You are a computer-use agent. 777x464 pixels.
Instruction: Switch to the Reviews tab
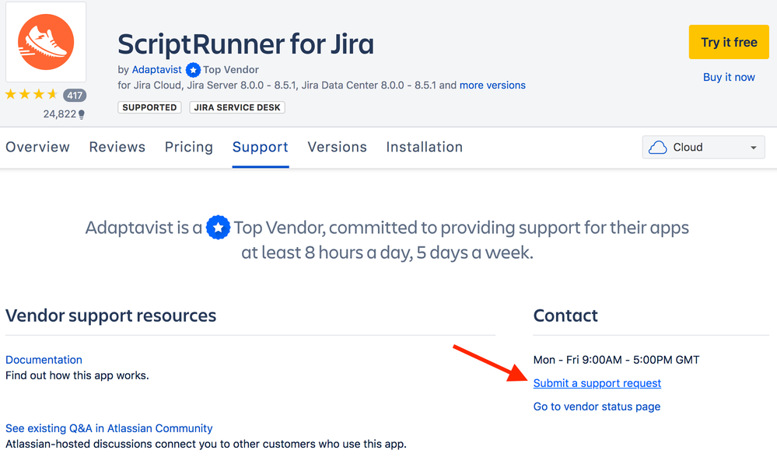pos(117,147)
